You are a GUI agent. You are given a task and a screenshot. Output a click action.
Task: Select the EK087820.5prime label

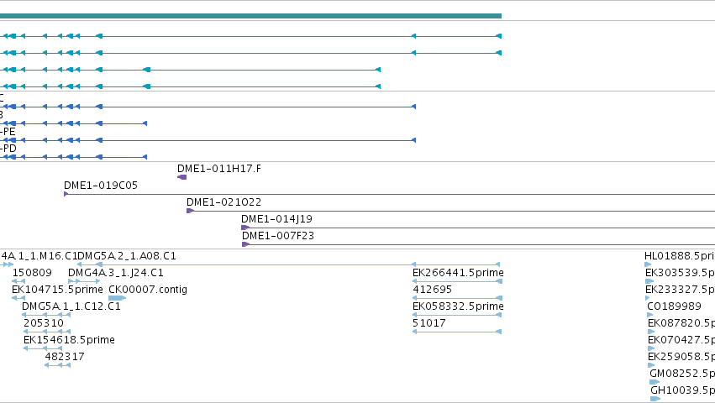click(x=681, y=323)
